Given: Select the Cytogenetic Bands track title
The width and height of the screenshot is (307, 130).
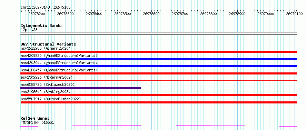Looking at the screenshot, I should click(41, 26).
